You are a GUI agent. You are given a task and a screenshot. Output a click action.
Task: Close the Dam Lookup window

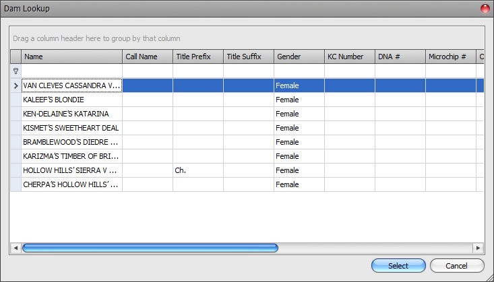point(485,9)
